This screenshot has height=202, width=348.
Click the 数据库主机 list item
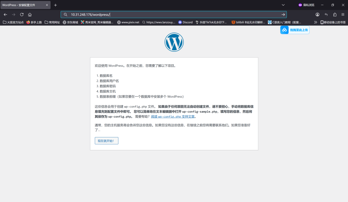coord(108,91)
